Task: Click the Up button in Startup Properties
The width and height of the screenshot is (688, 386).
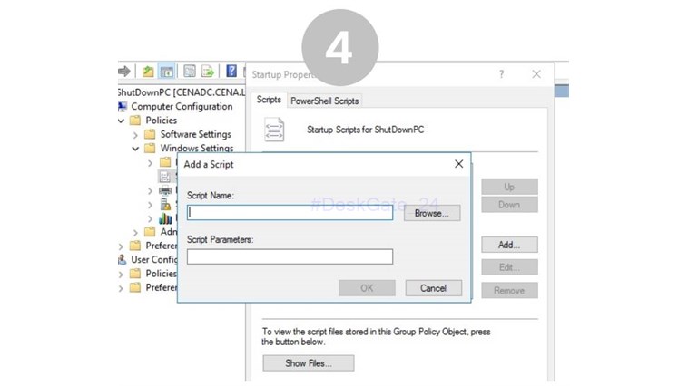Action: [x=509, y=187]
